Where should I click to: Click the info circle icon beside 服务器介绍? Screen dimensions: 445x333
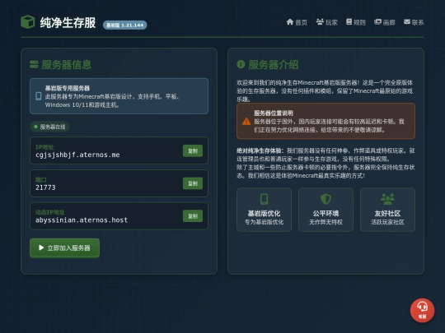241,64
